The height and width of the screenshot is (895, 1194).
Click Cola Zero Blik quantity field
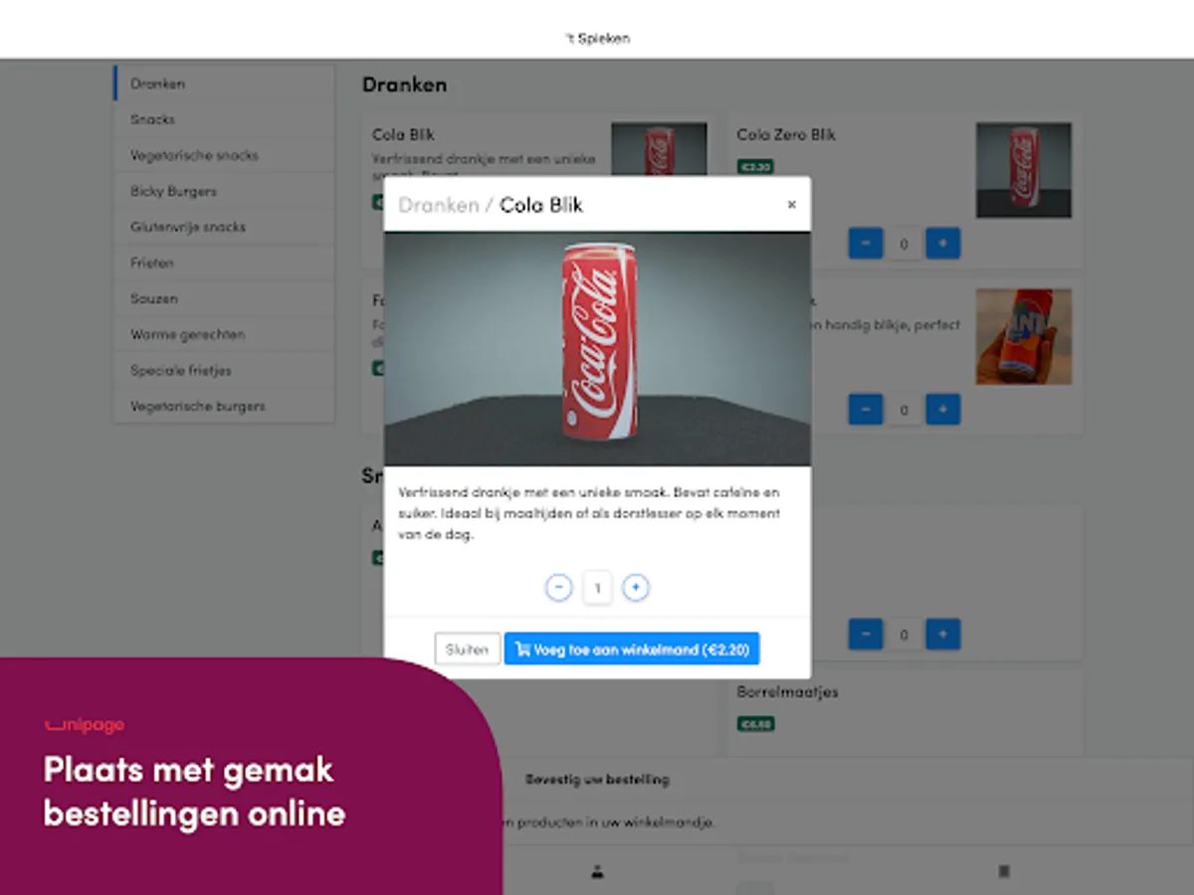point(904,244)
